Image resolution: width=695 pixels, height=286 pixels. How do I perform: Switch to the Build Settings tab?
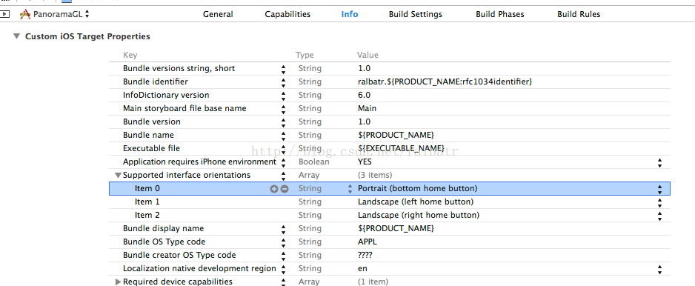[416, 14]
